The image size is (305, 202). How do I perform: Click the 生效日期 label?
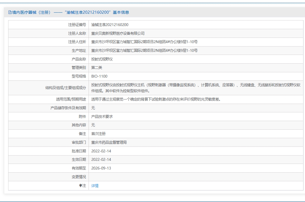pos(79,159)
